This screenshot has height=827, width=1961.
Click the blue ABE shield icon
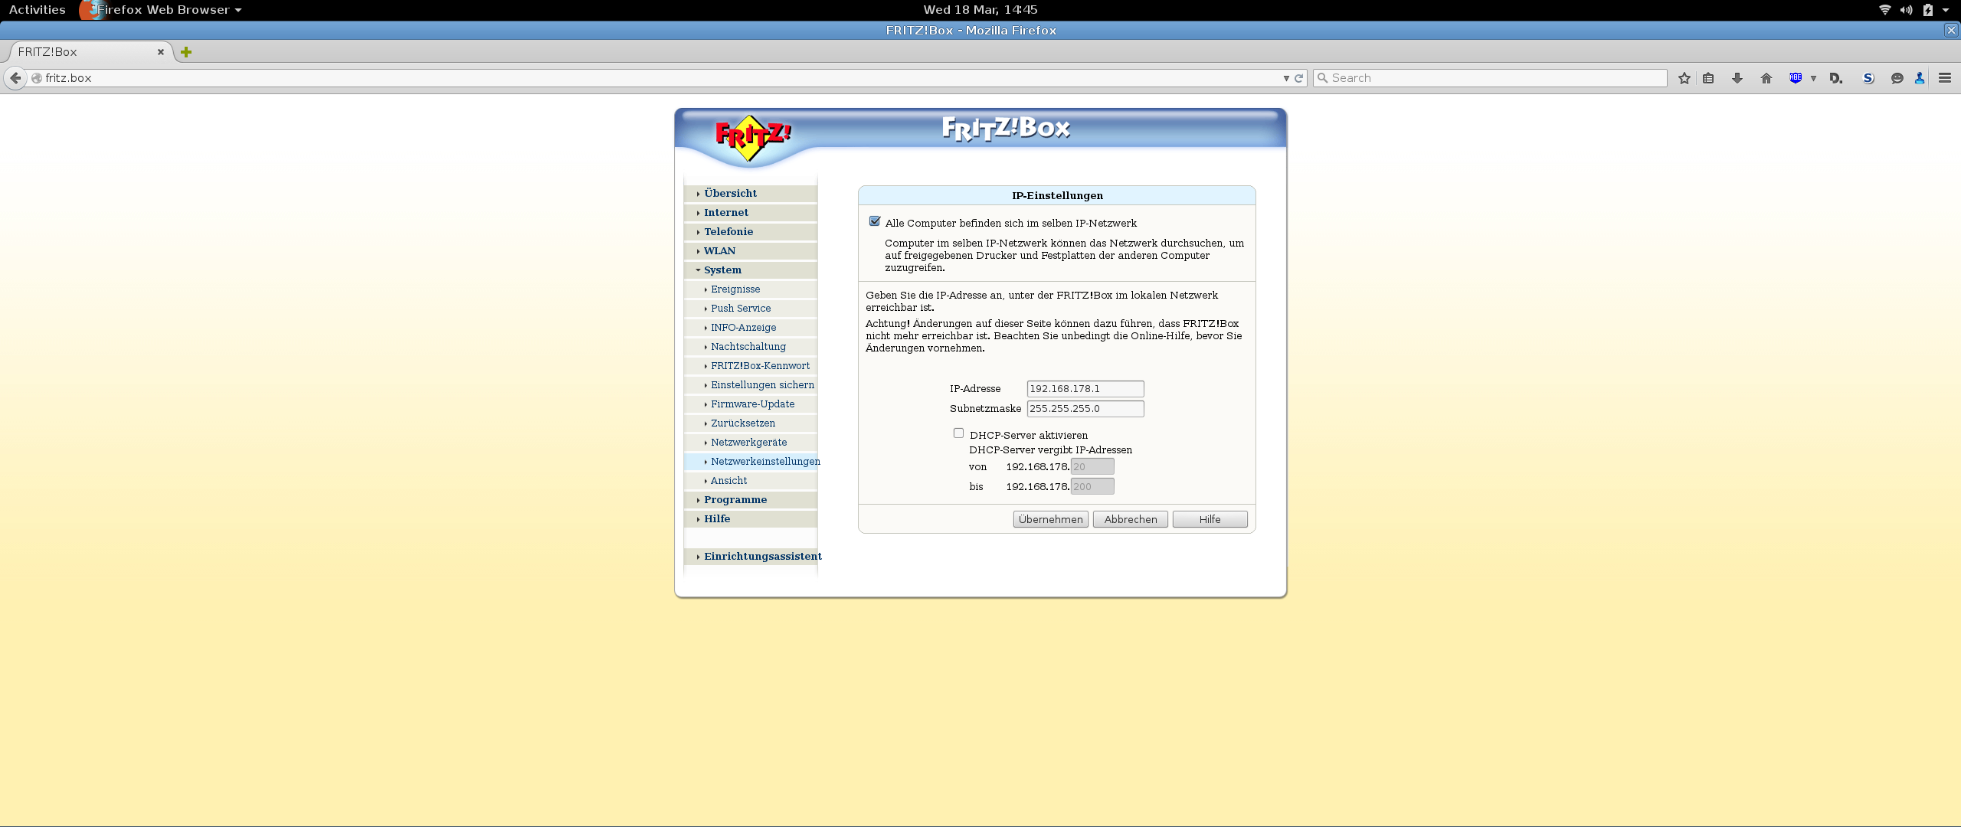point(1796,78)
